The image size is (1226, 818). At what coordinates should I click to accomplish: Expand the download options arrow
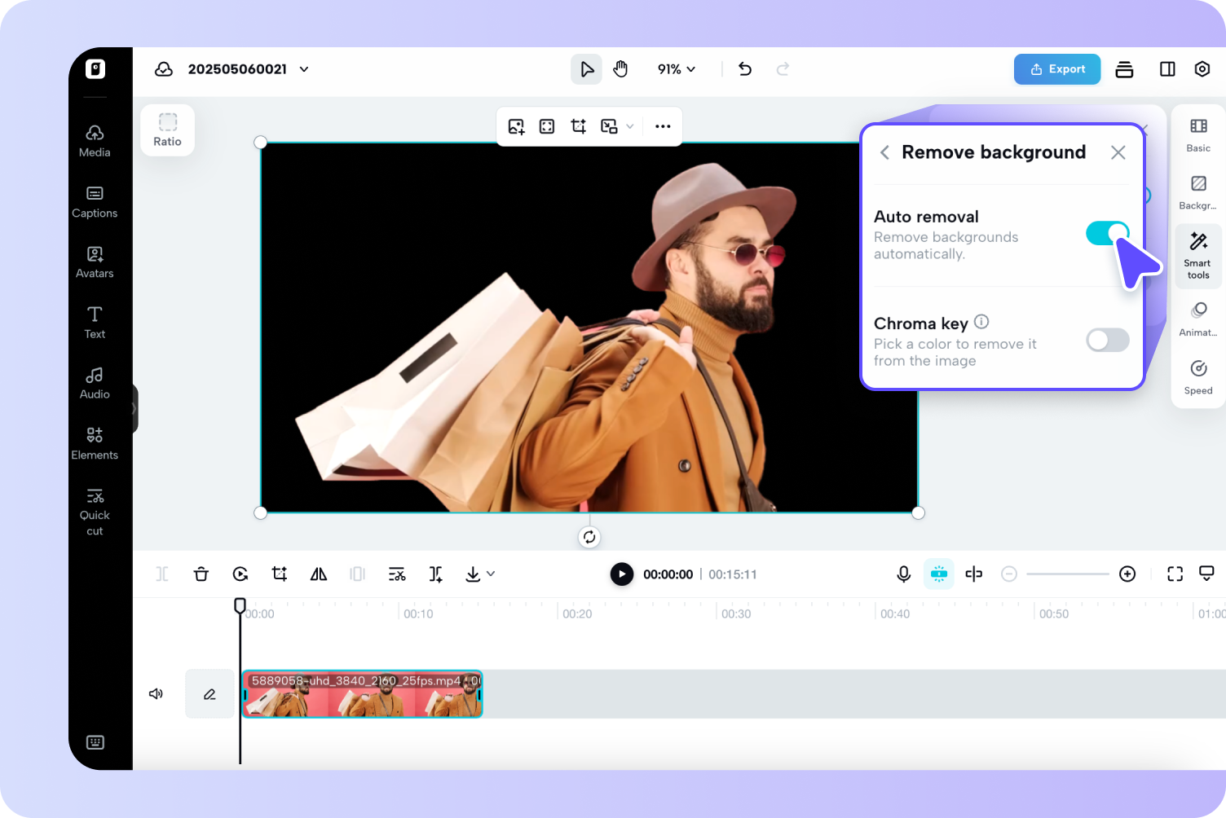(491, 574)
